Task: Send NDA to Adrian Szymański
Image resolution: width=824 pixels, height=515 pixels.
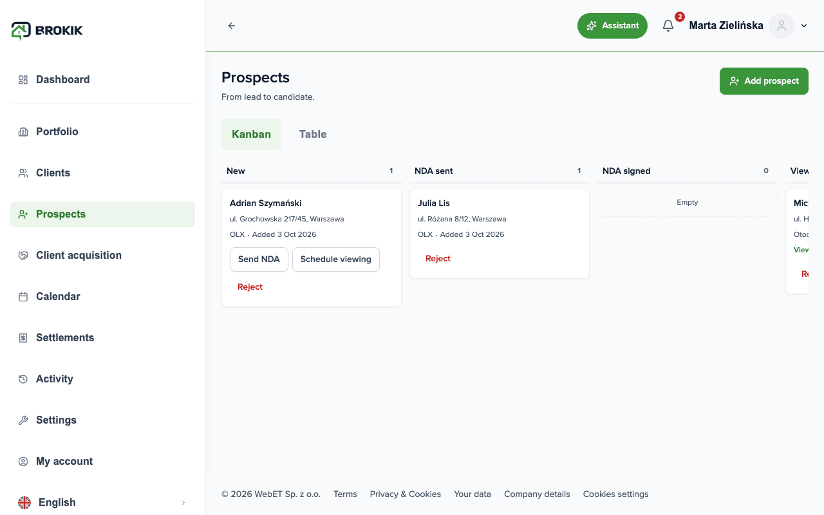Action: click(x=259, y=259)
